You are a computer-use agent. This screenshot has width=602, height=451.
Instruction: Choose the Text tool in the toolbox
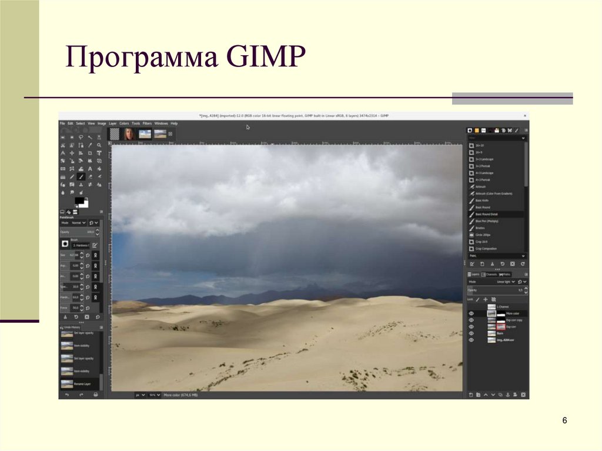coord(91,168)
